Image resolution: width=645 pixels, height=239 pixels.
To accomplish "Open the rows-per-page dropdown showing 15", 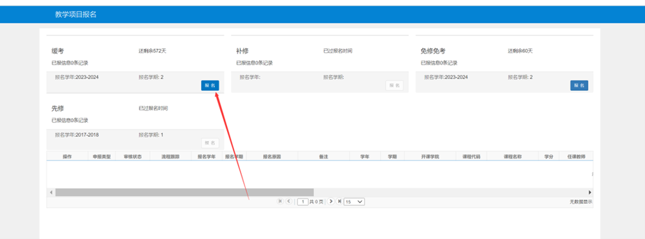I will [x=354, y=202].
